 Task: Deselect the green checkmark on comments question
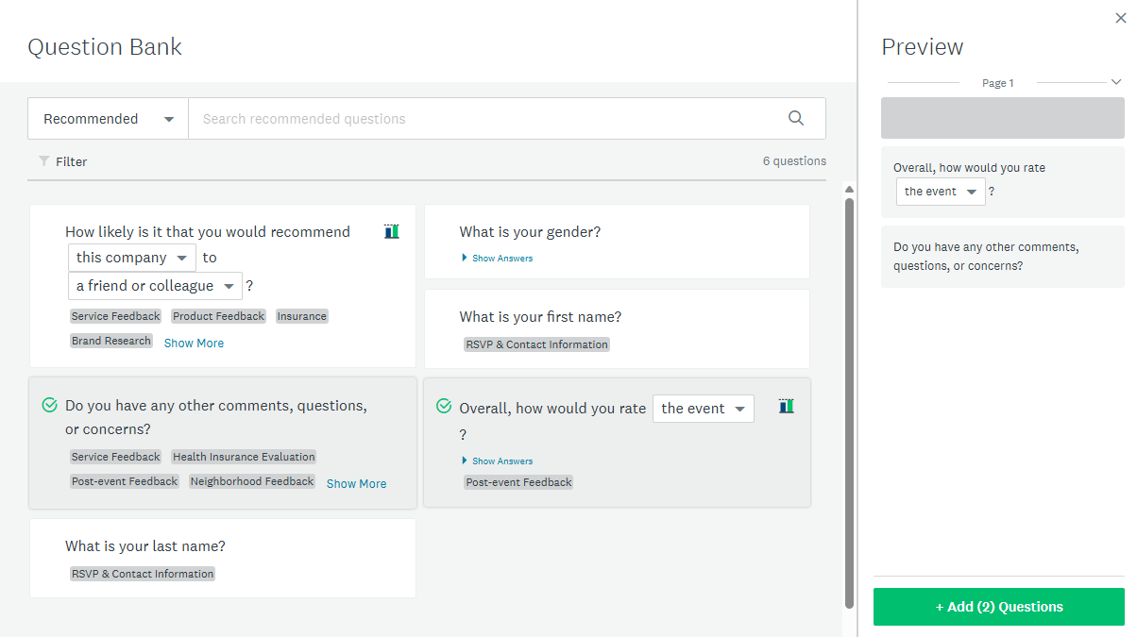(50, 405)
